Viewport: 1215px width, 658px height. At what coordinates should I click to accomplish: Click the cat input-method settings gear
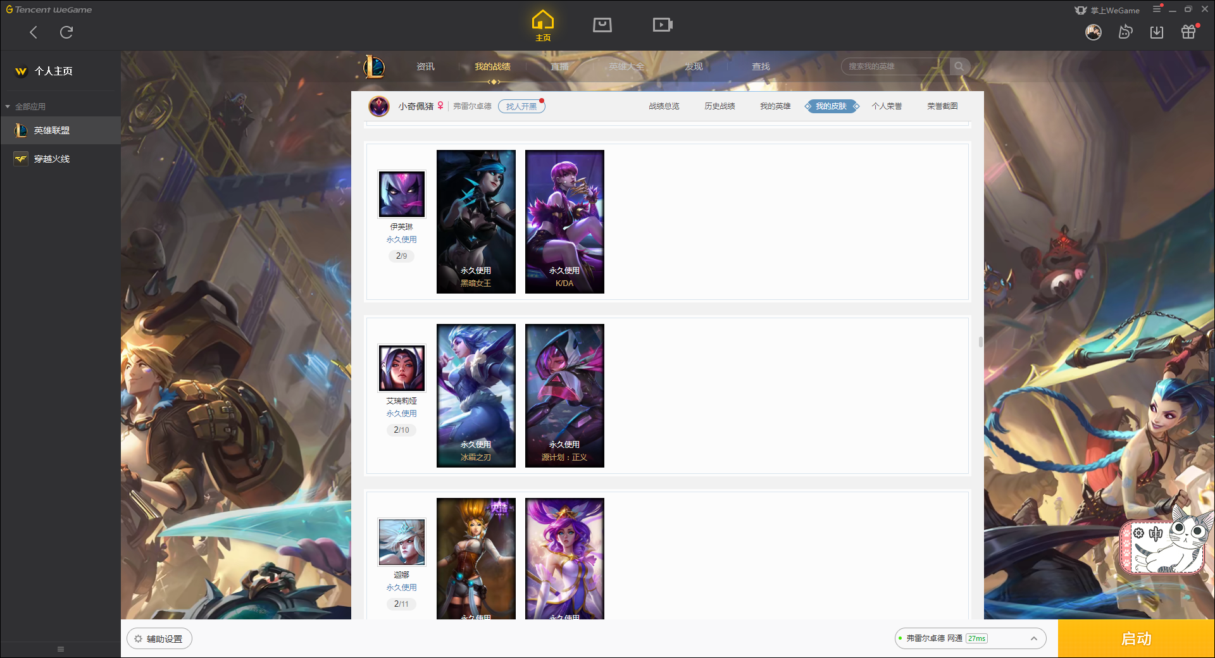1138,533
